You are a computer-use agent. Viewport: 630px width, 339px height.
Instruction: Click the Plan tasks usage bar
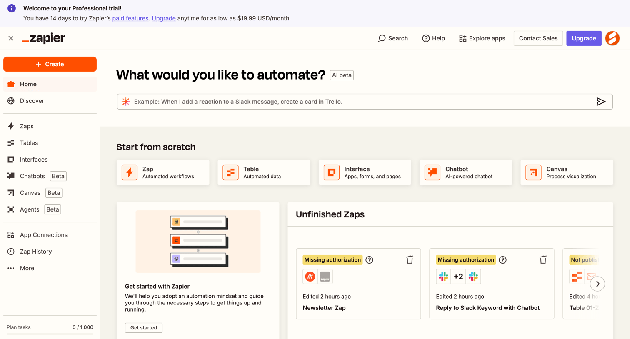tap(50, 334)
